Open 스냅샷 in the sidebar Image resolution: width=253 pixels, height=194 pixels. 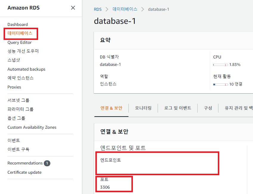14,60
